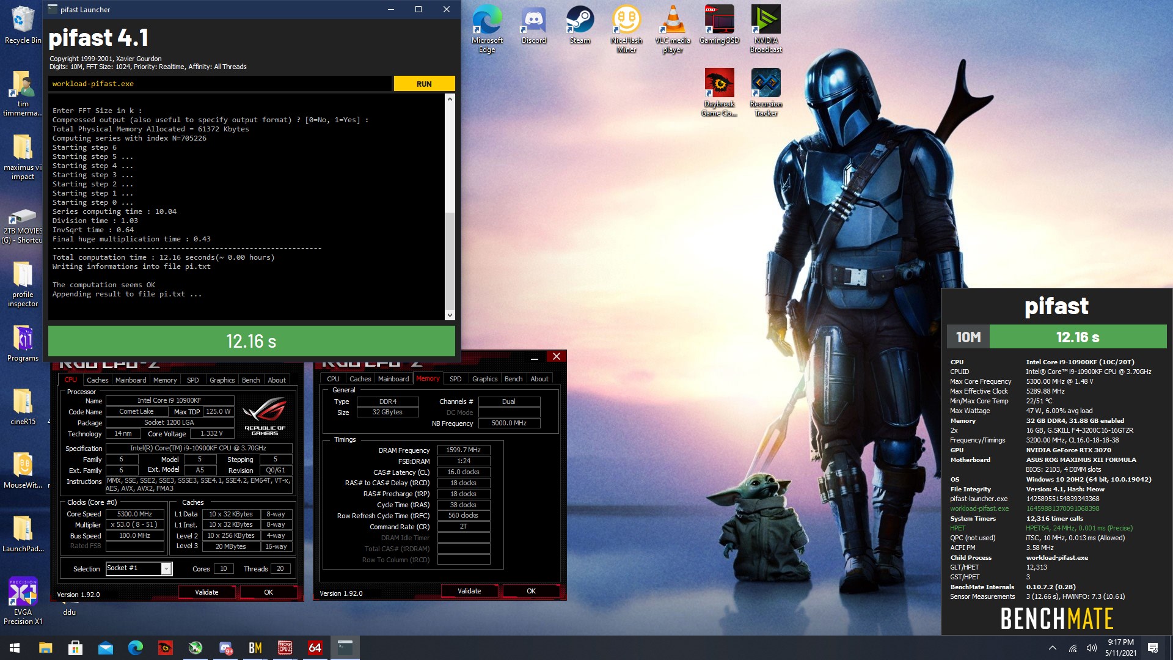Open Microsoft Store from taskbar

click(x=75, y=648)
